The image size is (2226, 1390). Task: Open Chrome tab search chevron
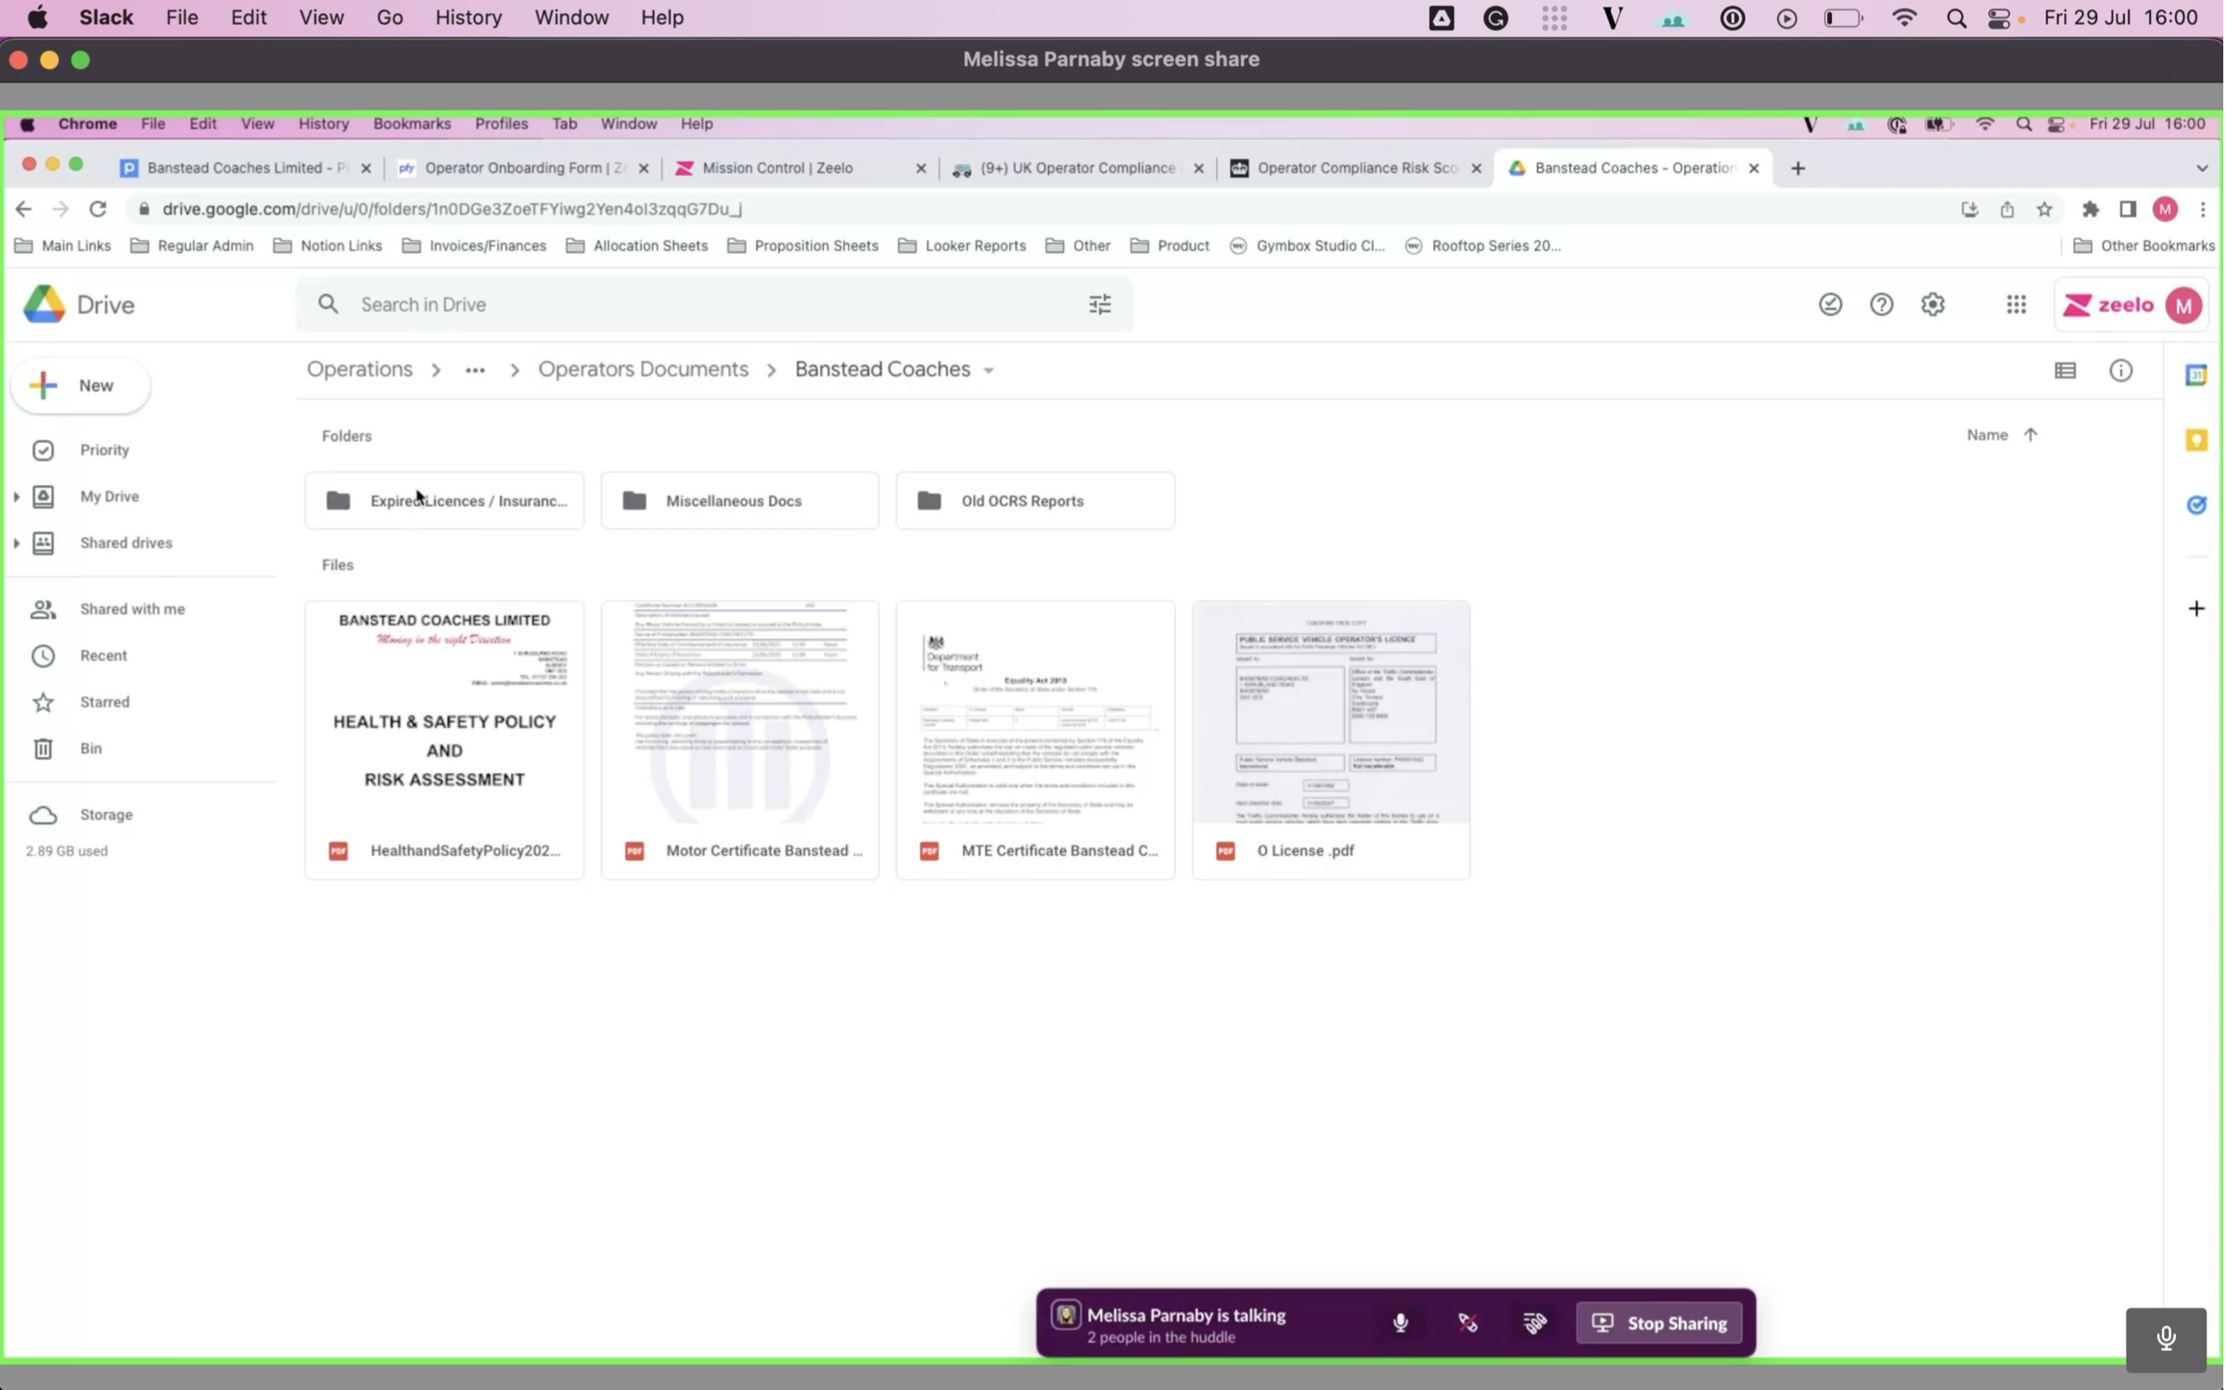pos(2204,168)
